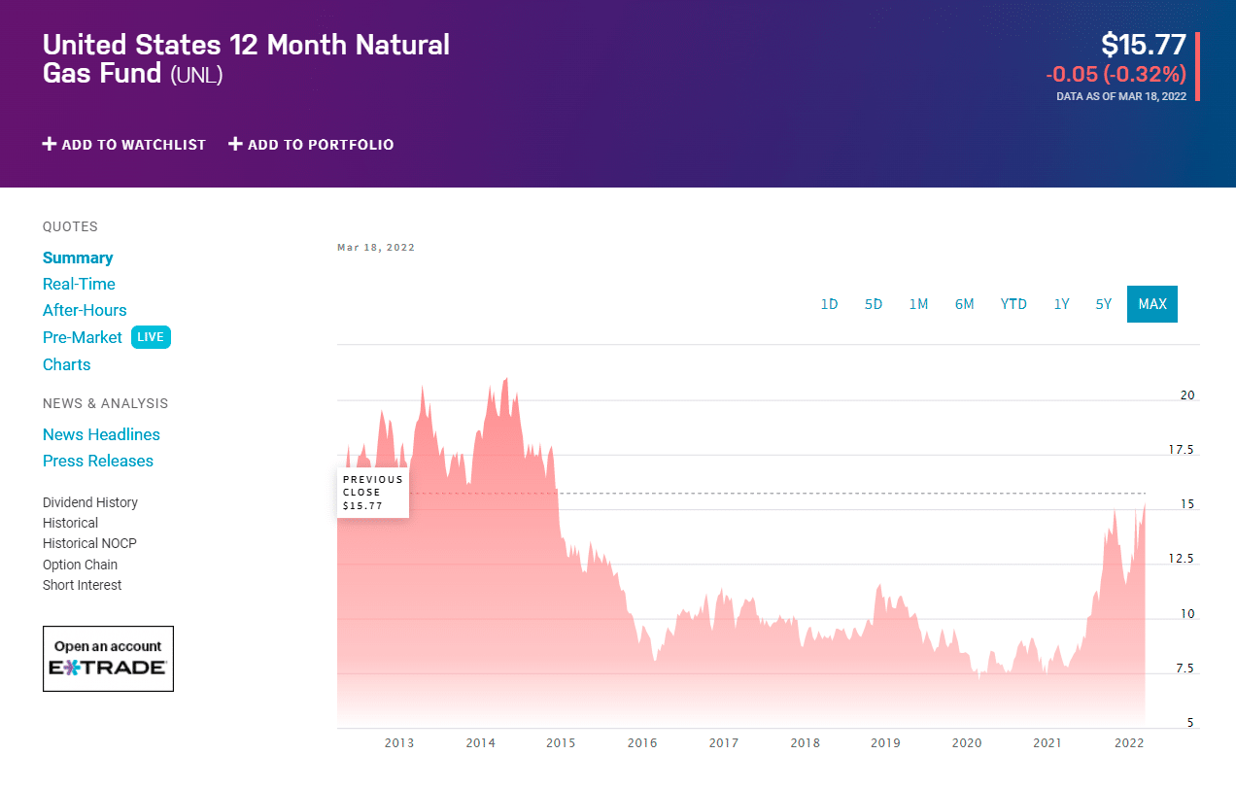Click the plus icon beside Add to Portfolio

tap(235, 144)
